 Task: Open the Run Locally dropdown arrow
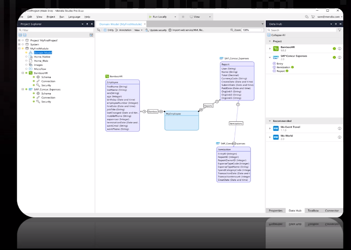[175, 17]
